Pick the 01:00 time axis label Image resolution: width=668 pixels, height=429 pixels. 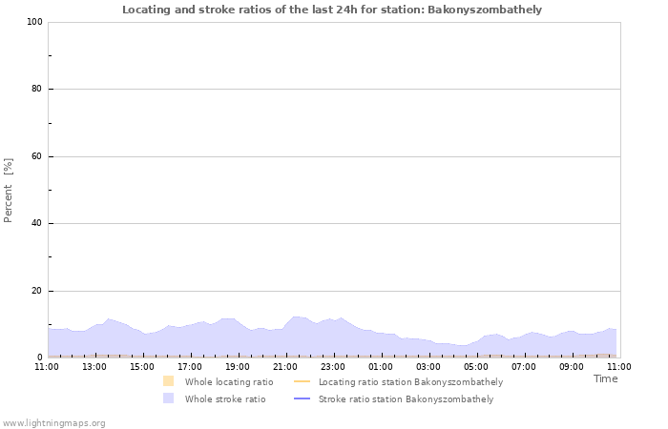click(381, 366)
